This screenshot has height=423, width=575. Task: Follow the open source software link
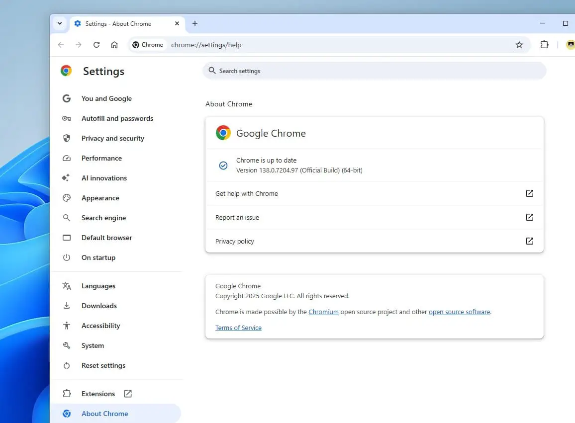coord(459,312)
